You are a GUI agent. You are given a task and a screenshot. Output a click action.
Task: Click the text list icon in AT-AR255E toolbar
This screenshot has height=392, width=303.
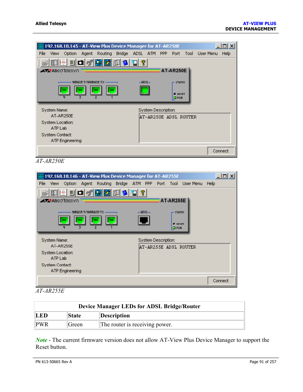[71, 193]
